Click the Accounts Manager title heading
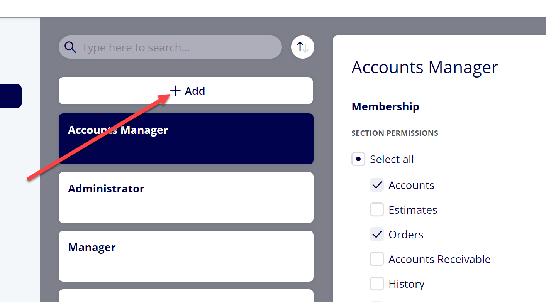This screenshot has height=302, width=546. tap(425, 67)
